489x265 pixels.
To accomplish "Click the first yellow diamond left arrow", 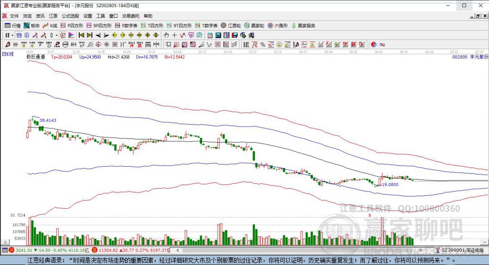I will (x=115, y=35).
